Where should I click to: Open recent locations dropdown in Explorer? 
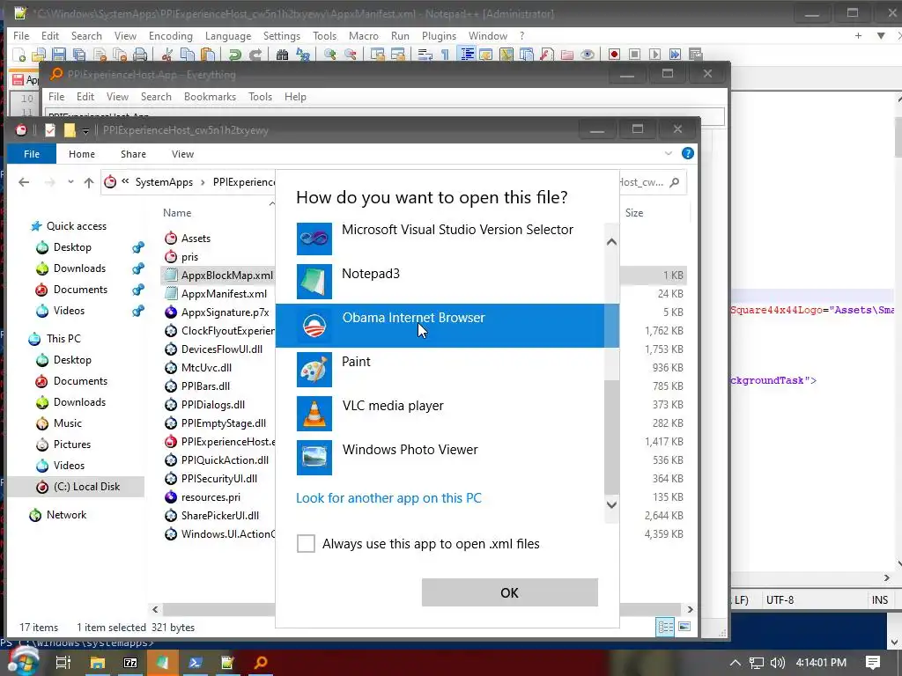pos(70,182)
